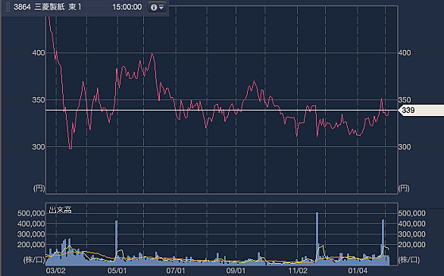The image size is (444, 276).
Task: Click the (株/口) unit label on left volume axis
Action: tap(34, 260)
